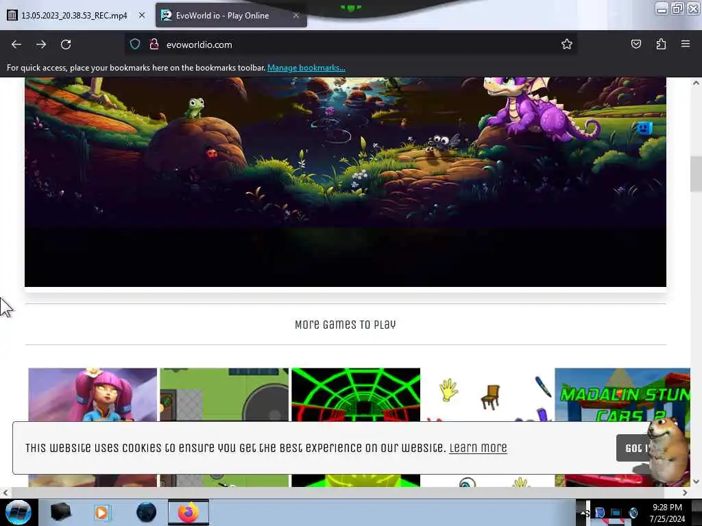
Task: Open the pink-haired girl game thumbnail
Action: click(x=93, y=394)
